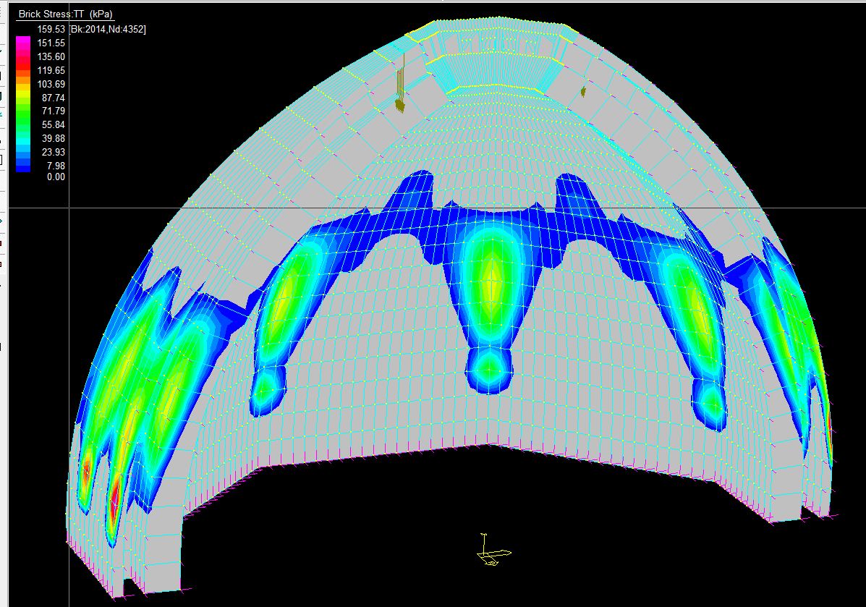Click the yellow global axis triad icon
Screen dimensions: 866x607
[x=491, y=553]
